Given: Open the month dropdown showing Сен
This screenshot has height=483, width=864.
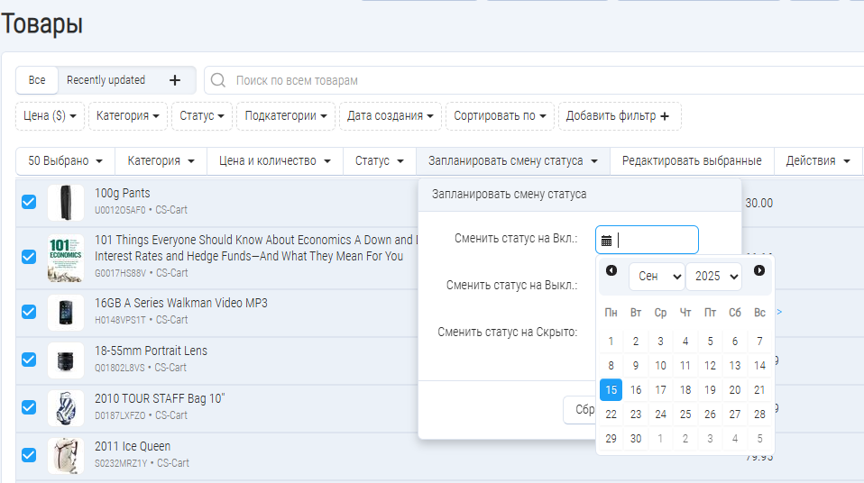Looking at the screenshot, I should pos(656,277).
